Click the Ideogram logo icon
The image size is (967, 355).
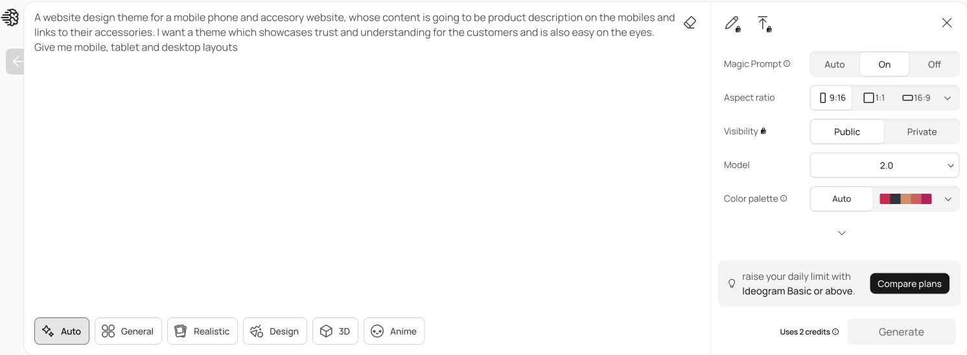pyautogui.click(x=10, y=17)
